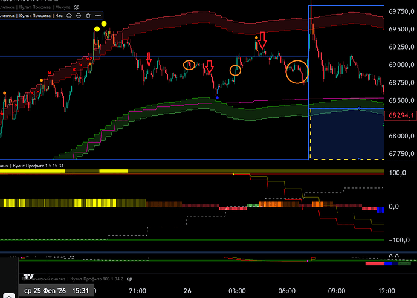
Task: Click the 69 000,0 price scale label
Action: [x=401, y=65]
